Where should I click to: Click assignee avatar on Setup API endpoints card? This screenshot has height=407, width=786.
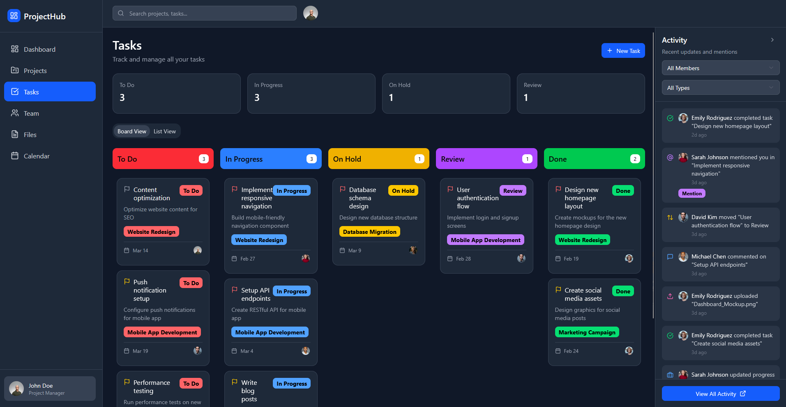(x=305, y=351)
